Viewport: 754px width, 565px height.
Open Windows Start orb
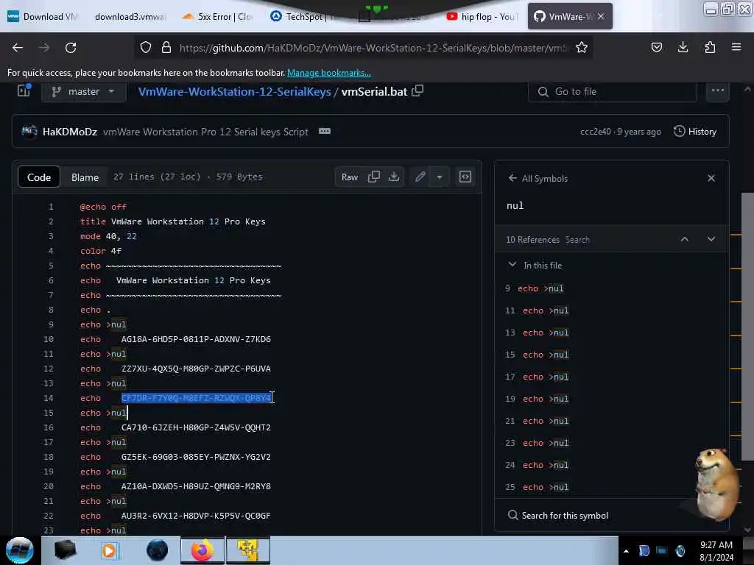tap(19, 550)
